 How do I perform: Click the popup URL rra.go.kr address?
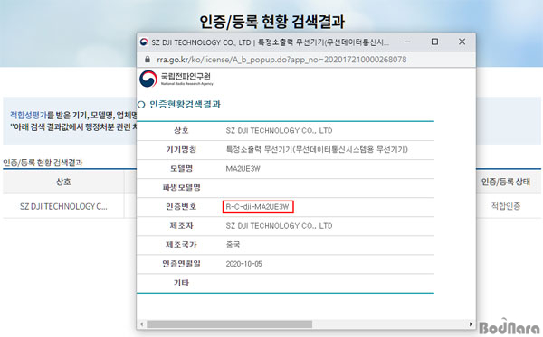(x=281, y=60)
